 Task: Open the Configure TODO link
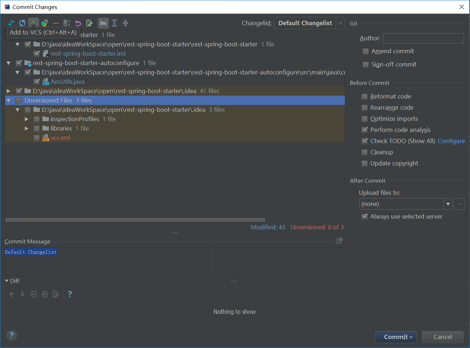point(451,141)
